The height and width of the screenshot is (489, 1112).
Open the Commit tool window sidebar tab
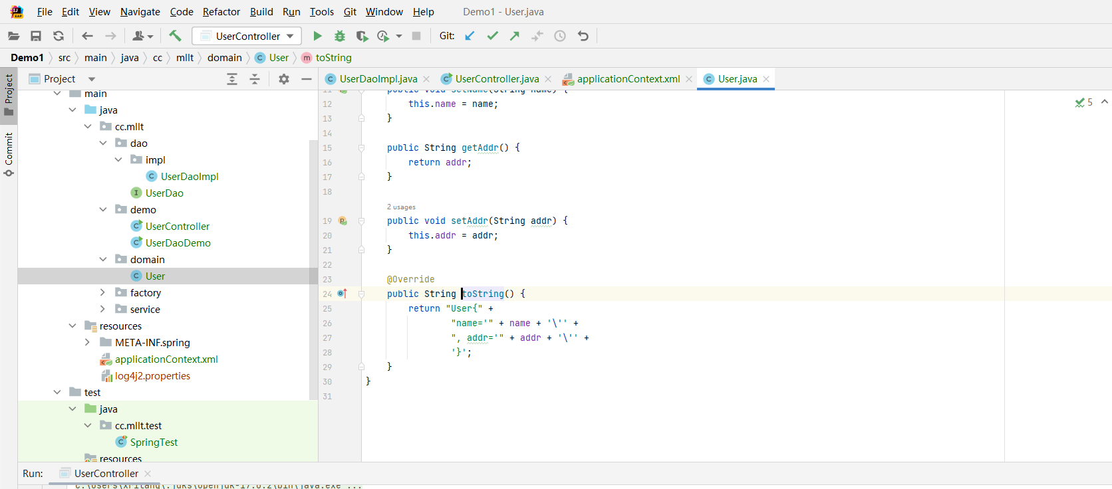pyautogui.click(x=9, y=154)
